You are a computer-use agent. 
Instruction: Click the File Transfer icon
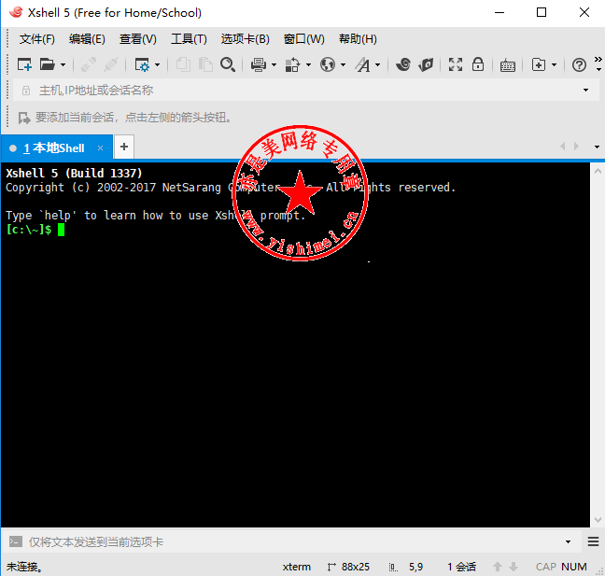pos(292,64)
